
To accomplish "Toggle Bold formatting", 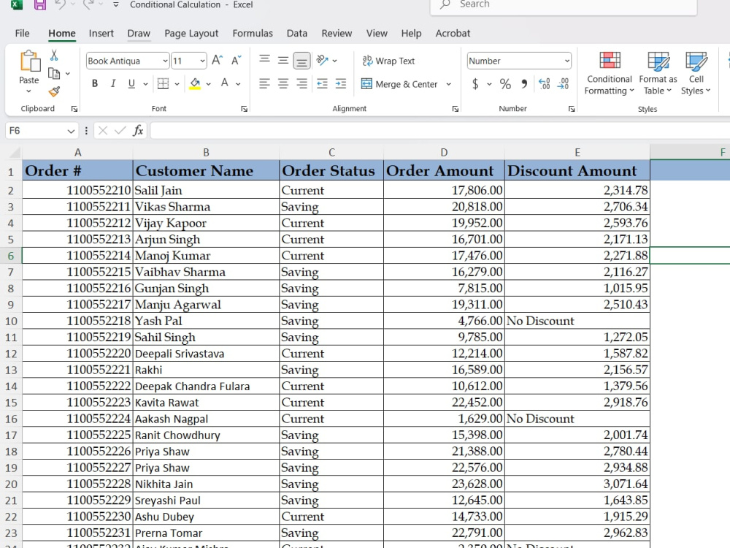I will click(95, 84).
